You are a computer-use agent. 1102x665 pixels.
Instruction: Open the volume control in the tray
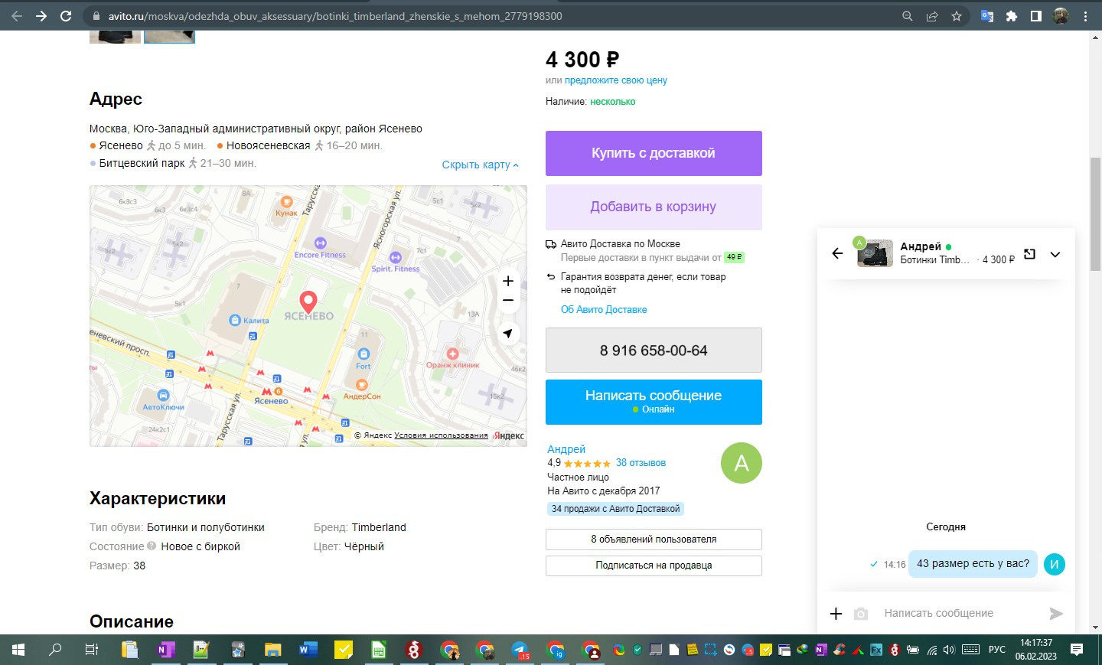(949, 650)
